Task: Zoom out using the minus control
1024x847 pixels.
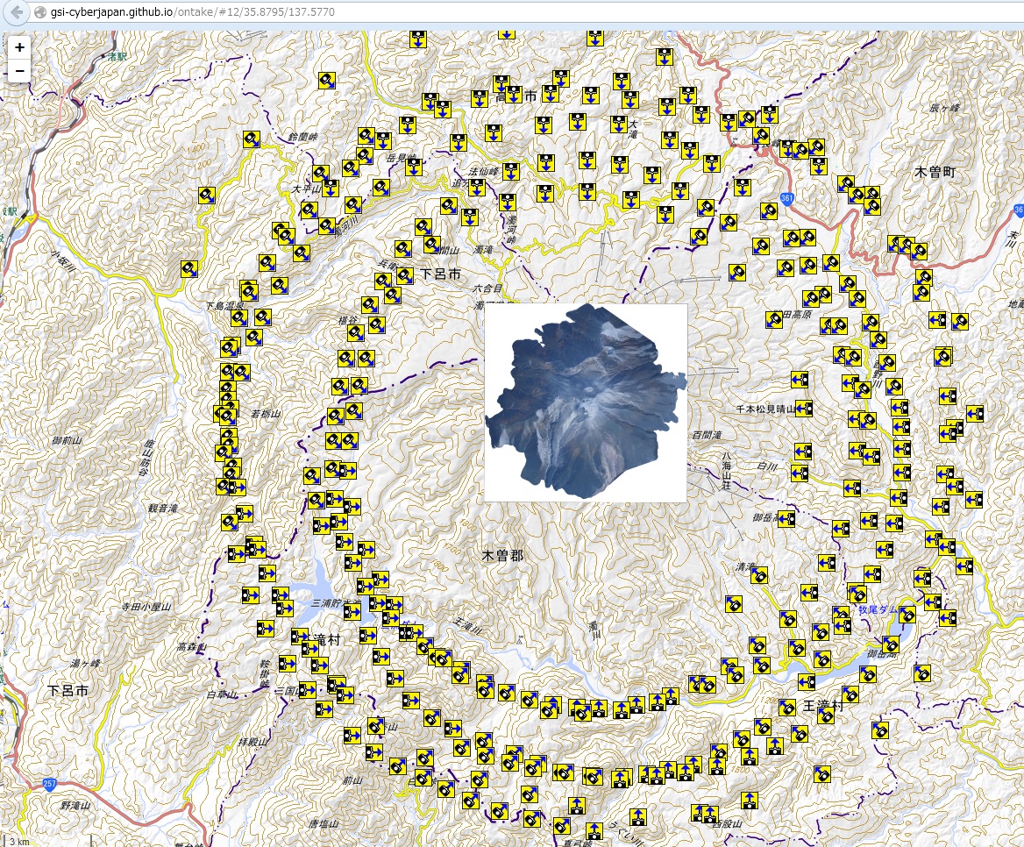Action: click(x=18, y=69)
